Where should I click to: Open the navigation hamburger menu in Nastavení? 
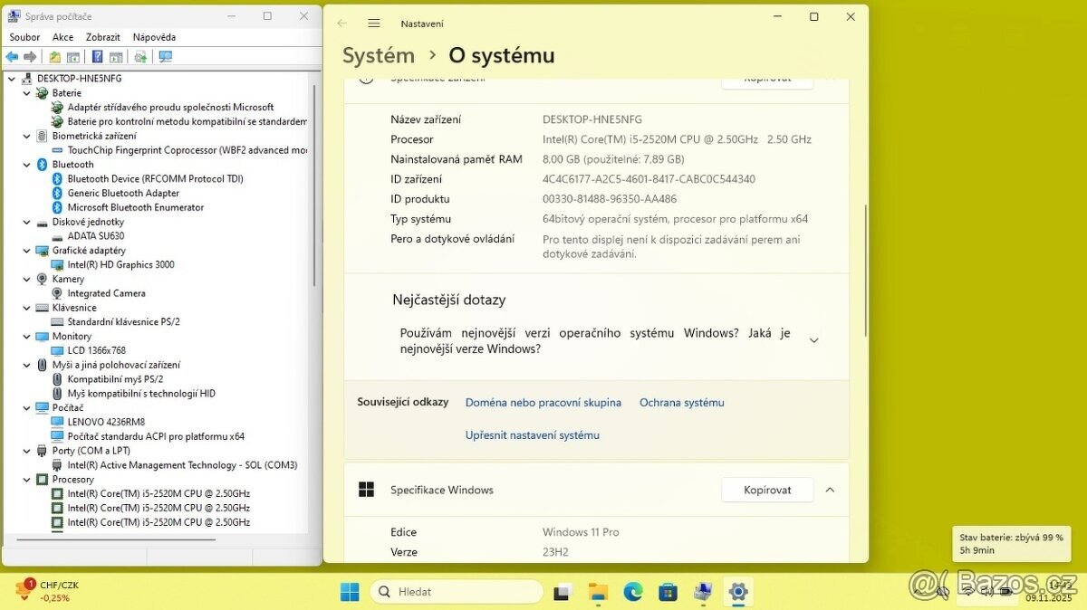374,23
